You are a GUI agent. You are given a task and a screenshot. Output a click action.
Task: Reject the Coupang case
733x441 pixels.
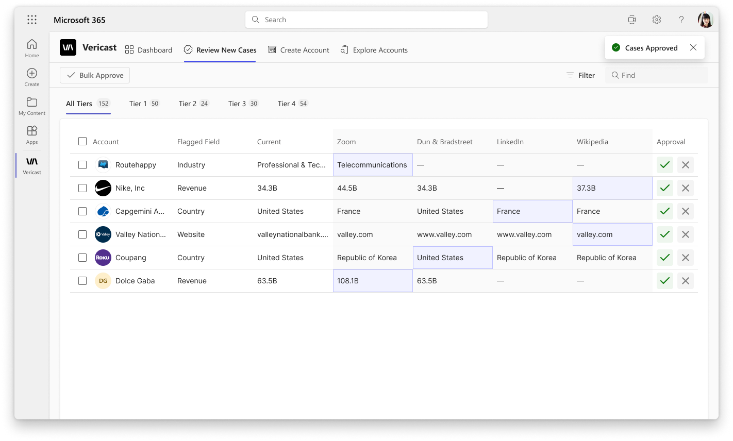point(686,258)
